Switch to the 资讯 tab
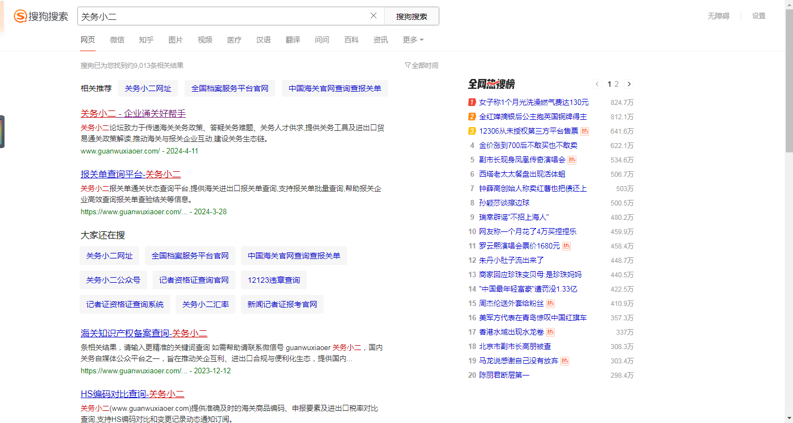 (381, 40)
